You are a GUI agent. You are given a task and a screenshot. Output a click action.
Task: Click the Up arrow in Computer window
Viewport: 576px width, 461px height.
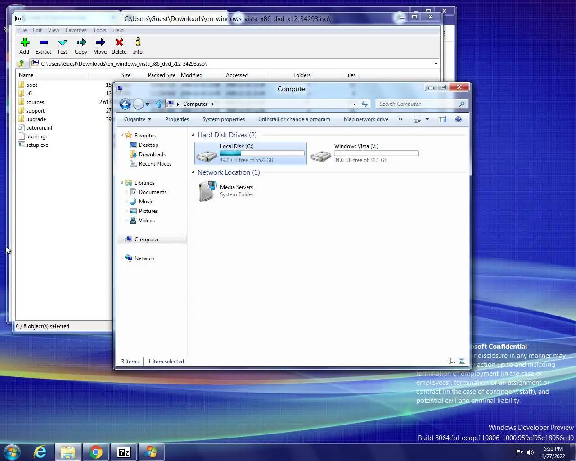(x=159, y=104)
